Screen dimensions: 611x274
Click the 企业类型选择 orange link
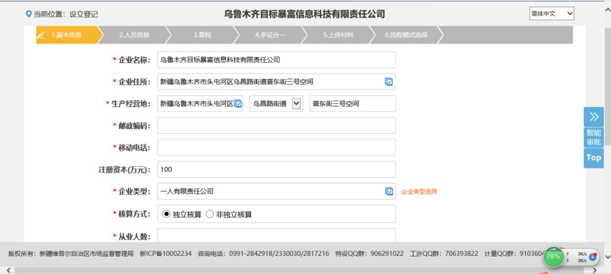point(419,191)
